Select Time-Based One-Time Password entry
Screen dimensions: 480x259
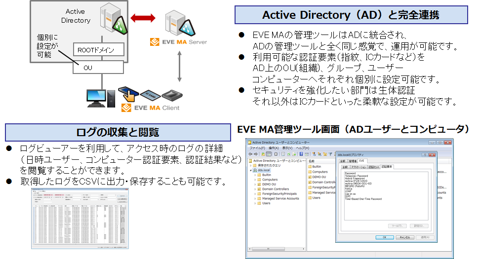(x=363, y=199)
